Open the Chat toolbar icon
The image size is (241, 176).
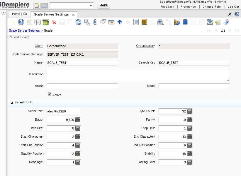103,22
